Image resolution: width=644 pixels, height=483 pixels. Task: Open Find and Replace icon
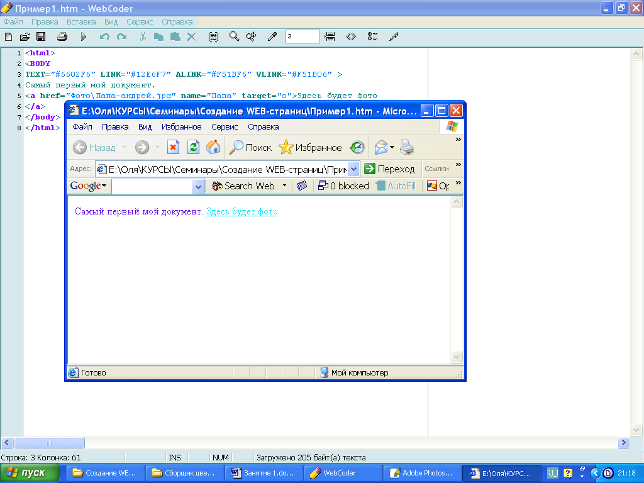click(x=251, y=37)
